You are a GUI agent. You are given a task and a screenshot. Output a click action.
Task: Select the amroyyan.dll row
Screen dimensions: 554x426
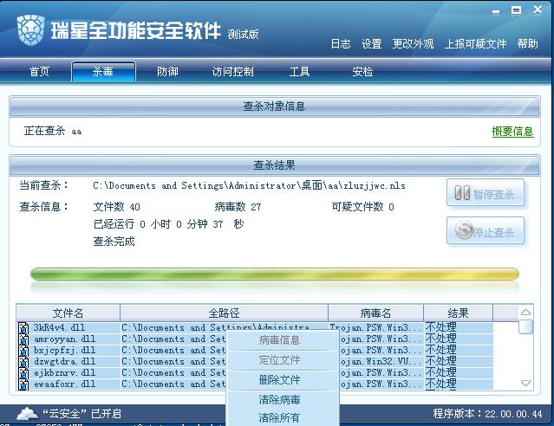pyautogui.click(x=254, y=339)
